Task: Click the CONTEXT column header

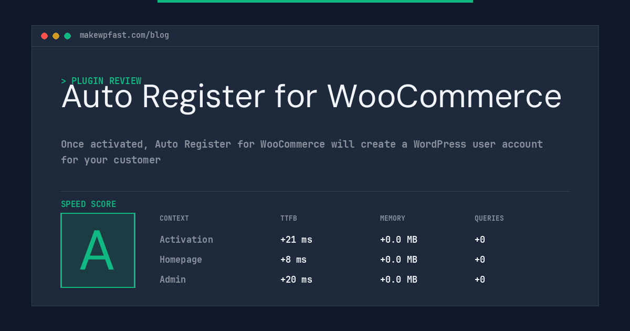Action: [x=174, y=219]
